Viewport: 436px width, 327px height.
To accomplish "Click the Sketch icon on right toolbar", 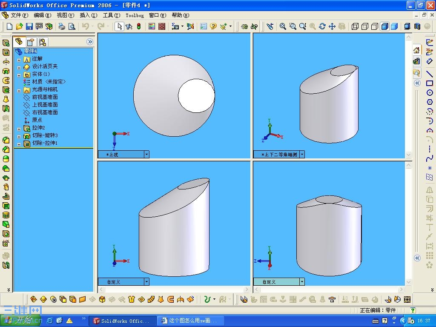I will pos(430,42).
